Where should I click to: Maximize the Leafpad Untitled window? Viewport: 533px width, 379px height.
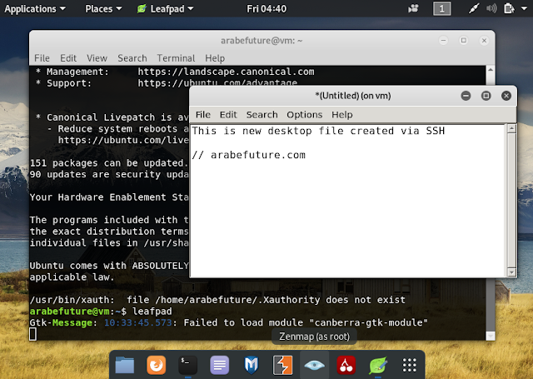(x=486, y=96)
